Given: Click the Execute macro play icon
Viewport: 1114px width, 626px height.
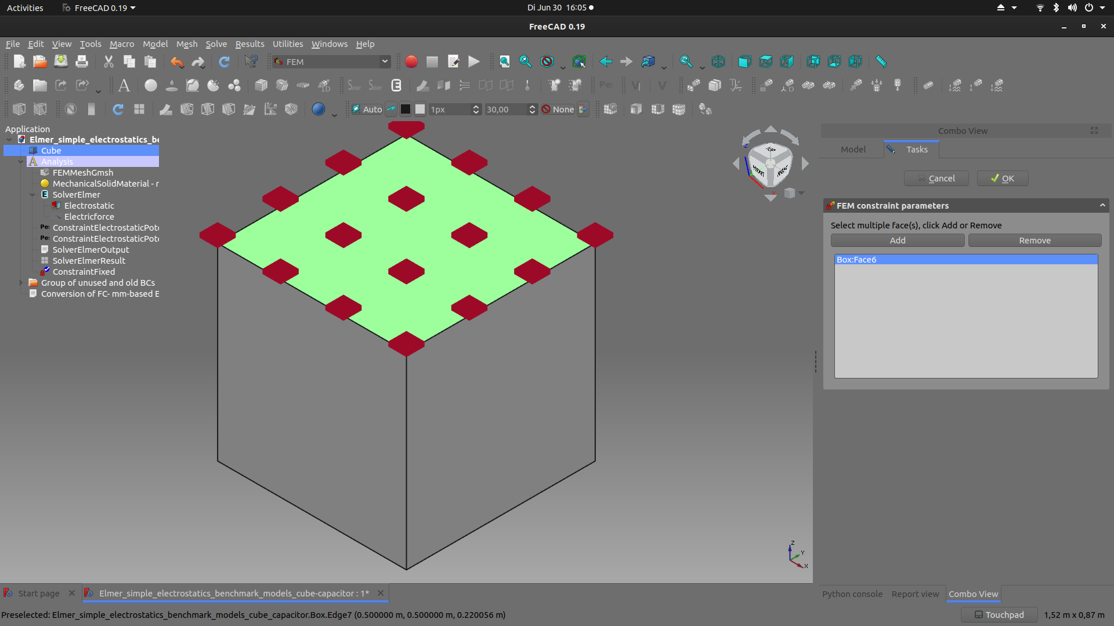Looking at the screenshot, I should pos(474,61).
